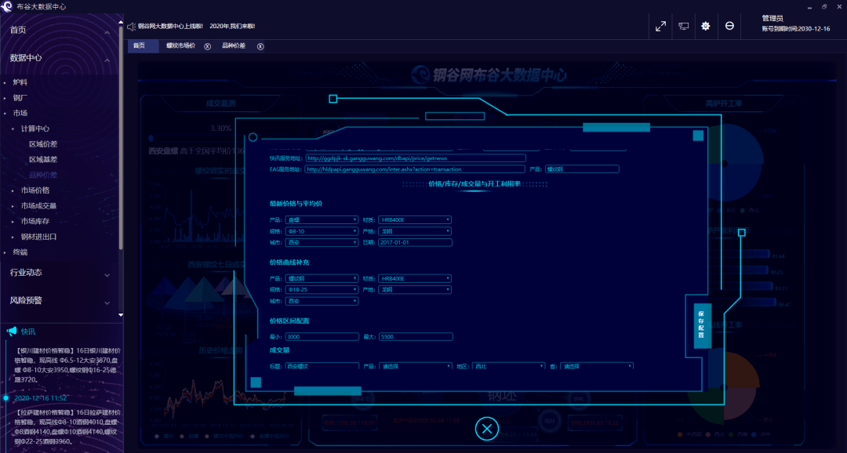Screen dimensions: 847x453
Task: Open the Φ18-25 规格 dropdown
Action: [x=322, y=290]
